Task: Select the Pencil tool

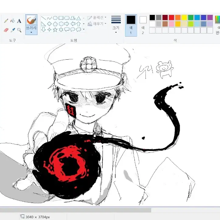Action: pos(6,21)
